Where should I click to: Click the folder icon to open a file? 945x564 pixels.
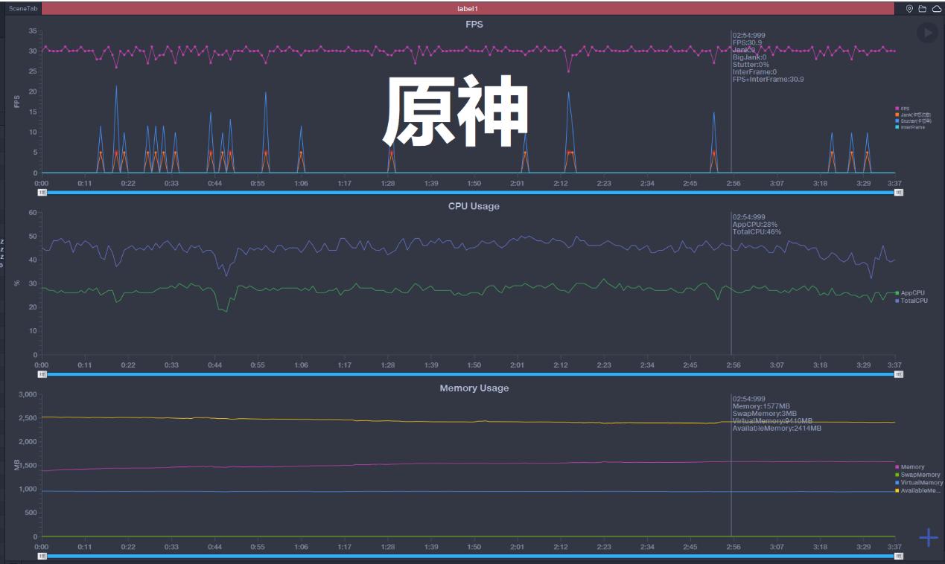(922, 7)
